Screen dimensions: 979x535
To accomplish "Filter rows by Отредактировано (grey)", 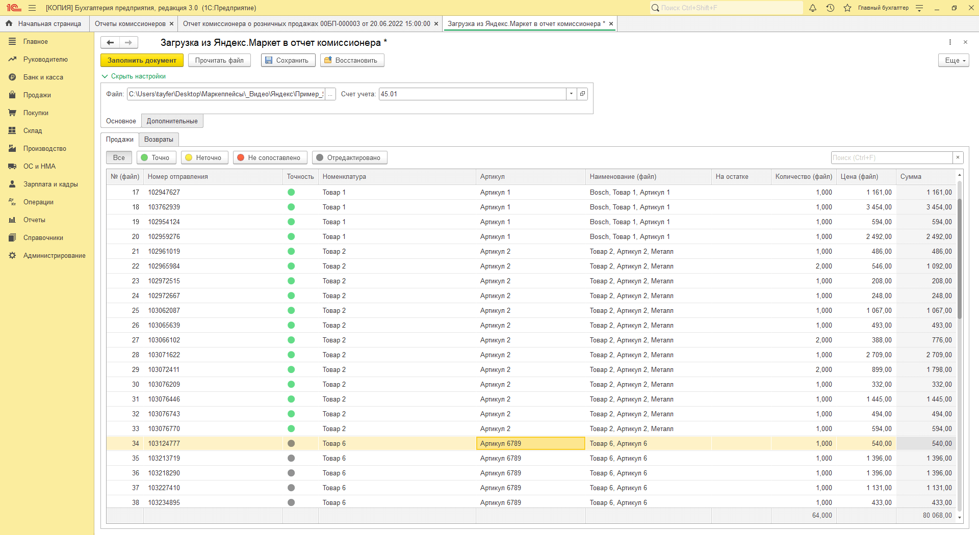I will click(x=350, y=158).
